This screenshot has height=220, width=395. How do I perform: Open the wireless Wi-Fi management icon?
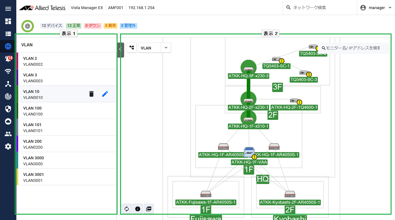[8, 71]
